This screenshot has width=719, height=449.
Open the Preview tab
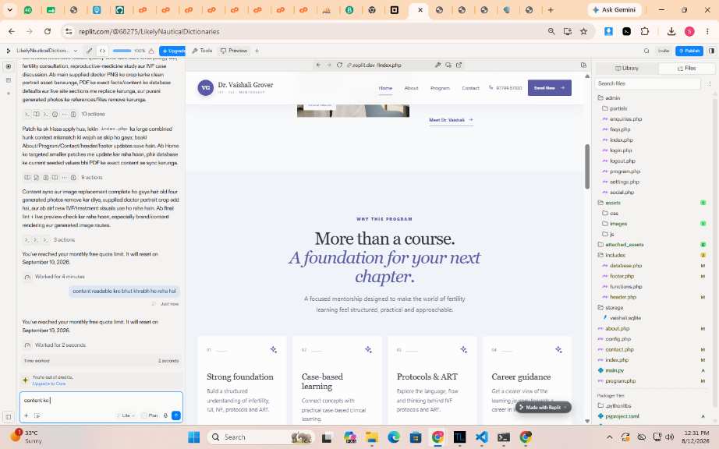click(234, 51)
